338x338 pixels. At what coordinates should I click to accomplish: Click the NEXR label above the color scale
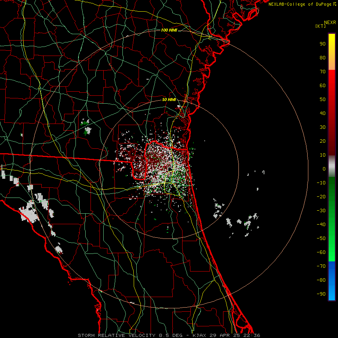coord(330,23)
